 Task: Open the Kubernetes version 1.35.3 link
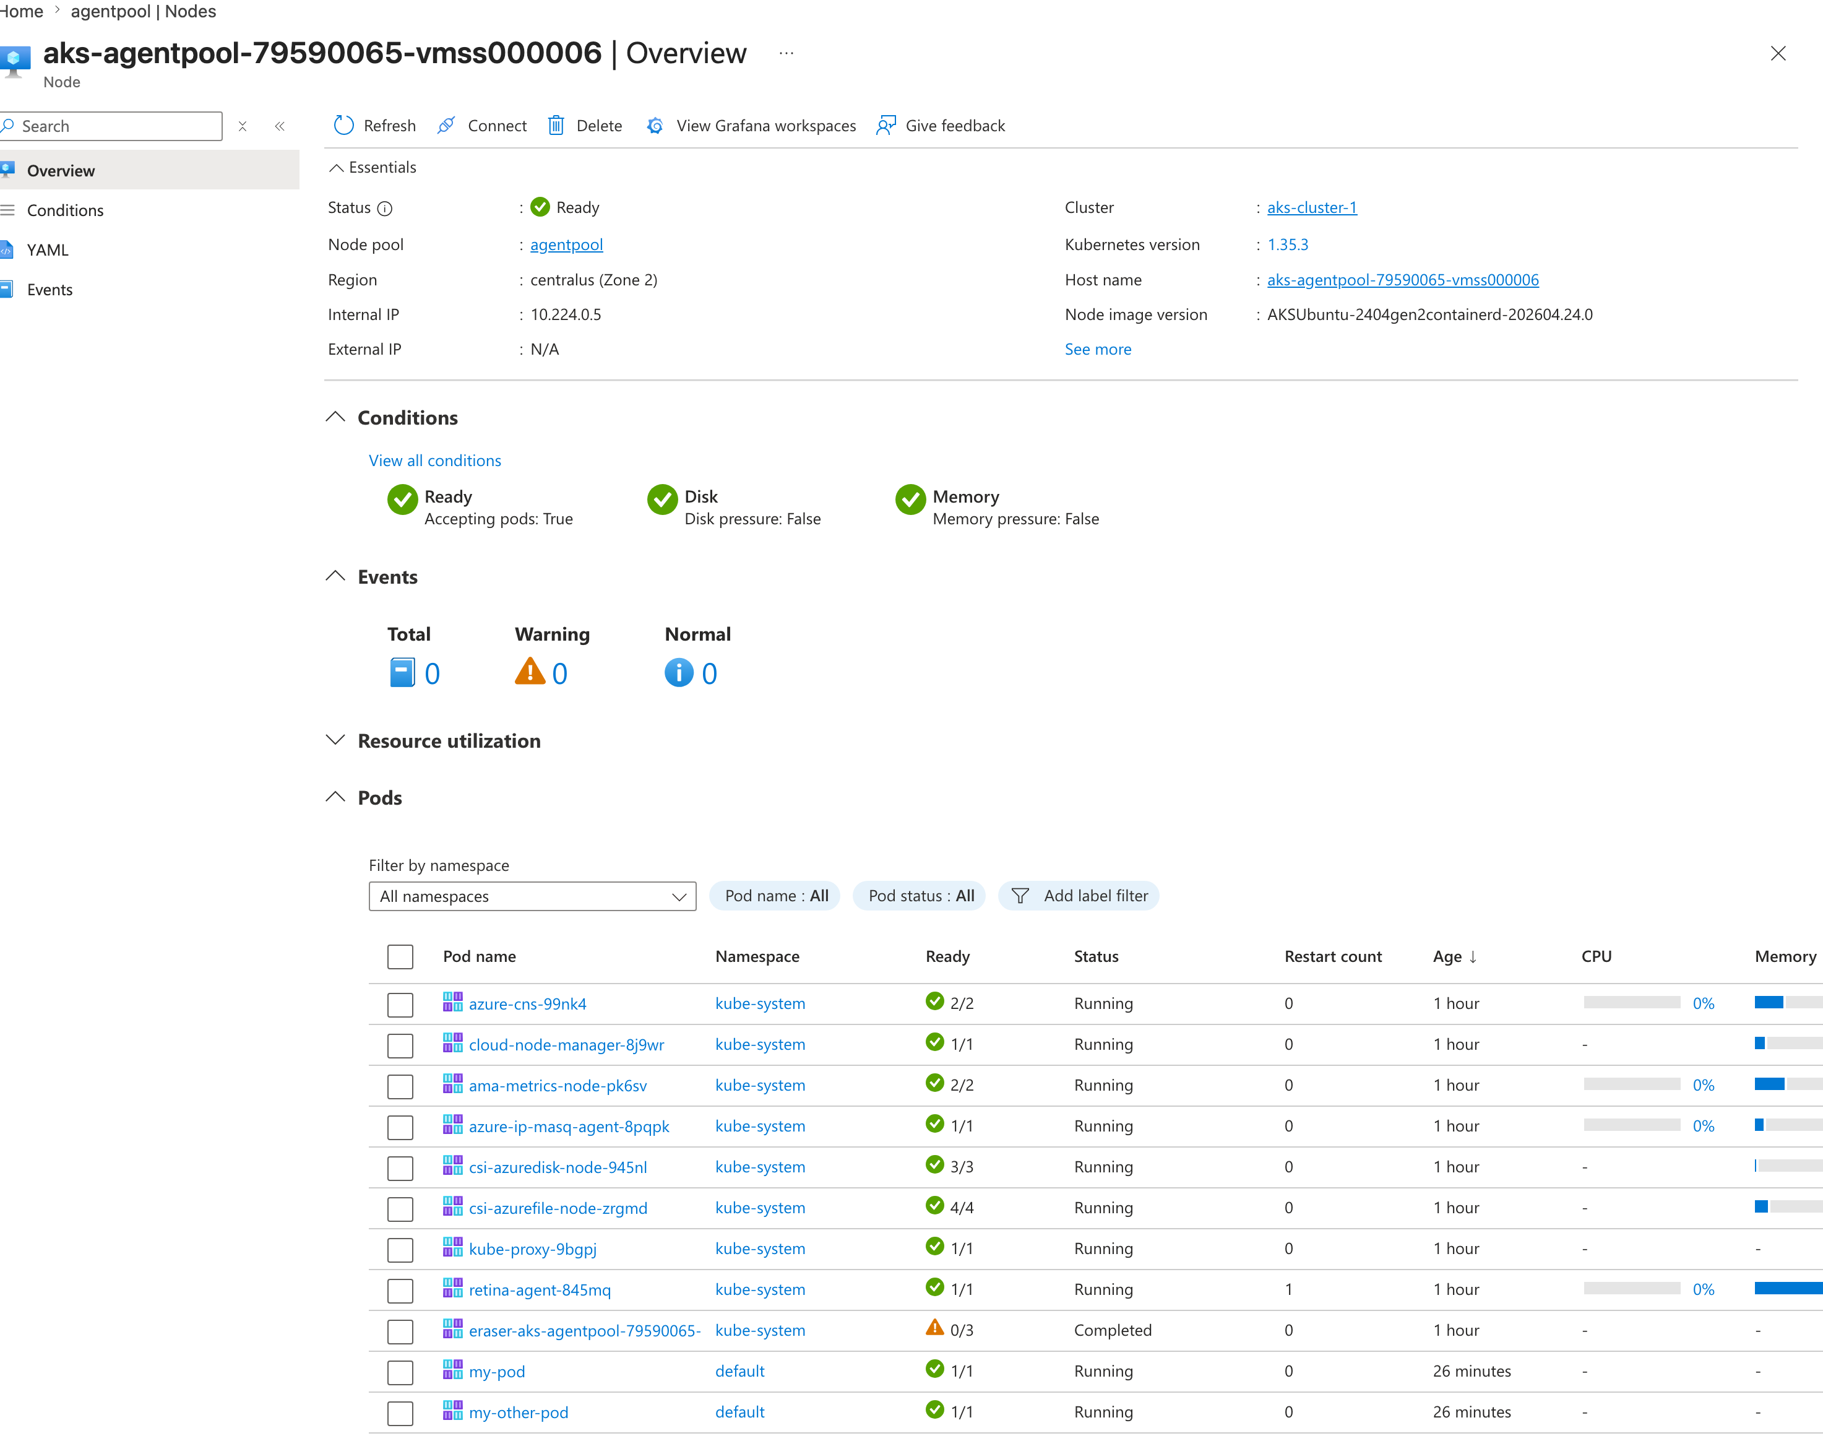coord(1288,244)
